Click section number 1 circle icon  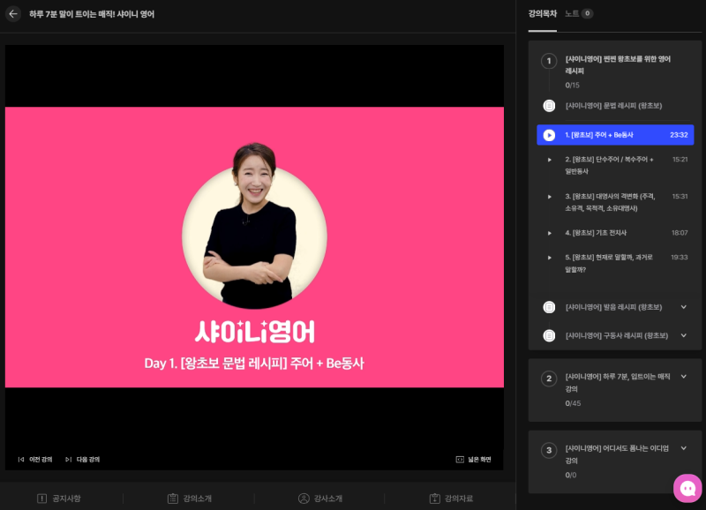point(548,61)
